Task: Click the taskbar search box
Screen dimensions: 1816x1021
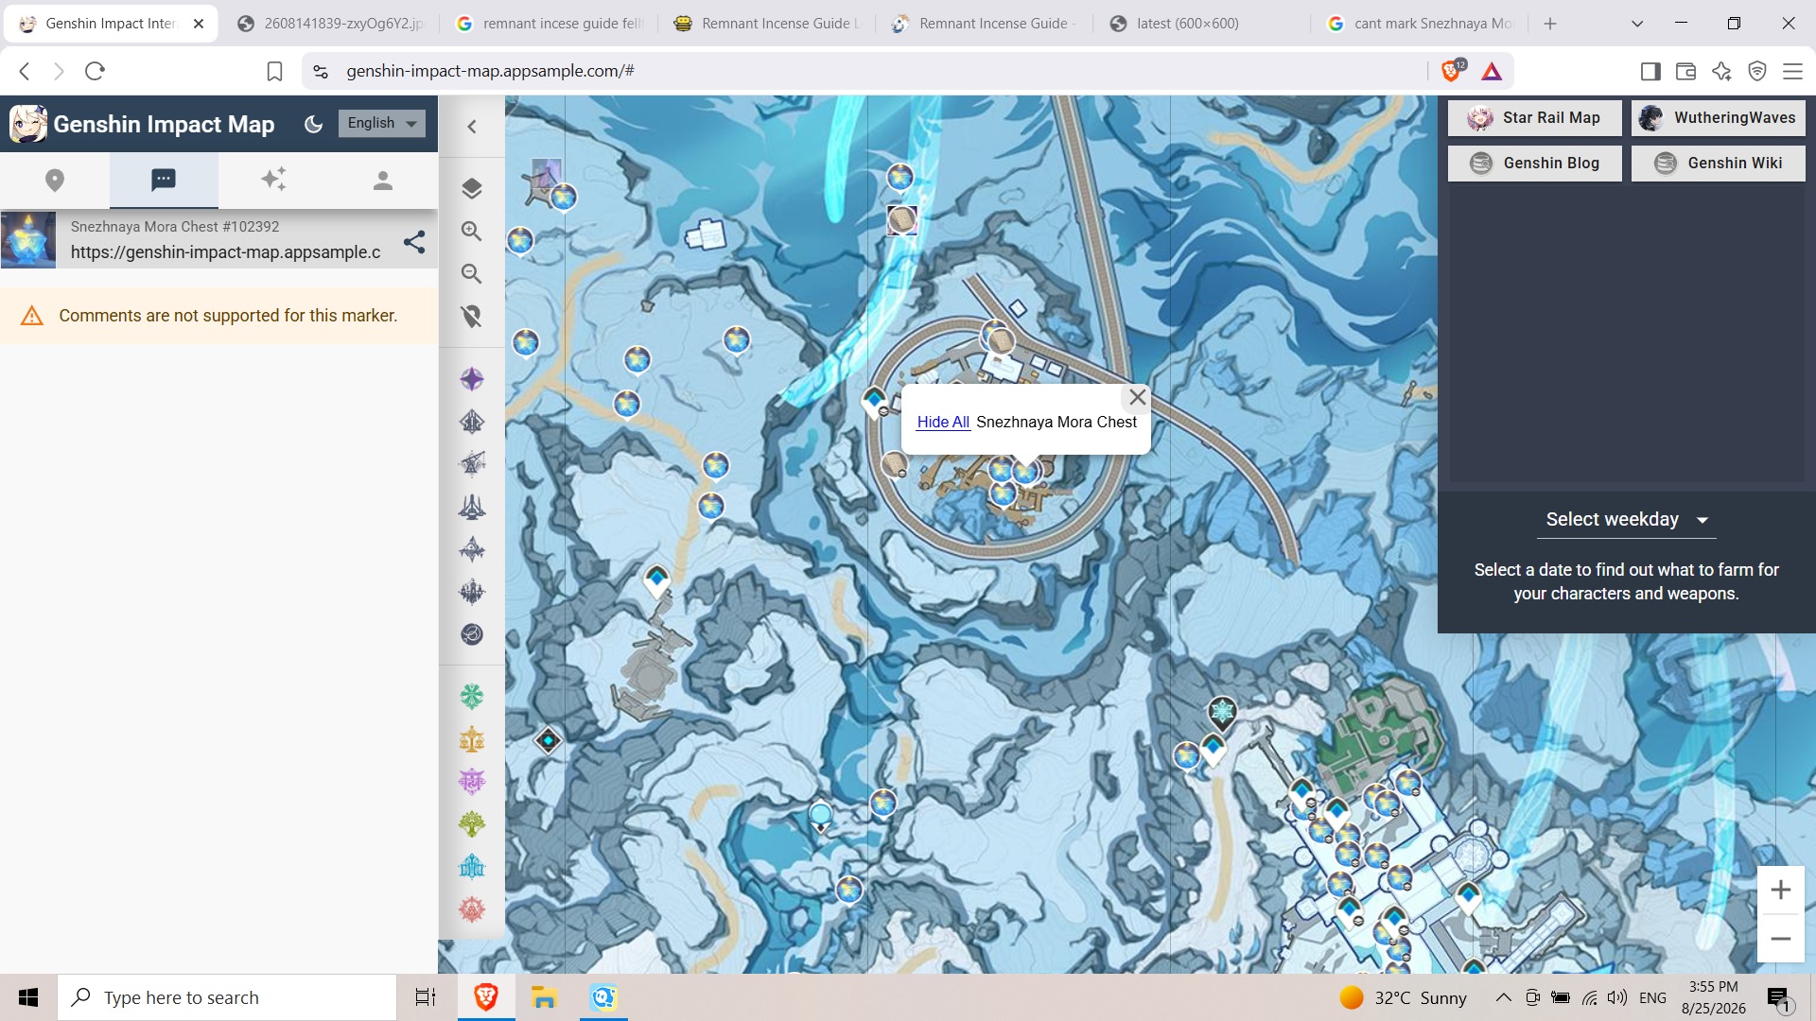Action: (227, 997)
